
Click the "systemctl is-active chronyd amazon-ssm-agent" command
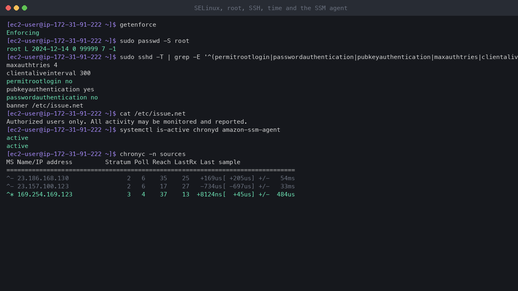(200, 130)
